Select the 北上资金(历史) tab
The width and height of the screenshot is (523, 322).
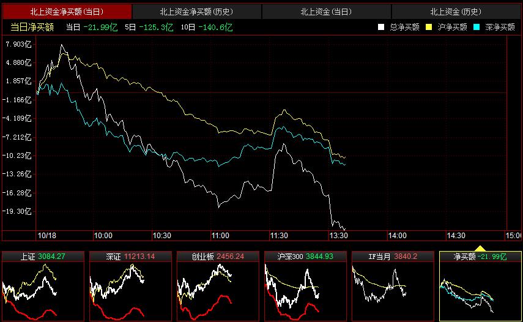tap(456, 12)
